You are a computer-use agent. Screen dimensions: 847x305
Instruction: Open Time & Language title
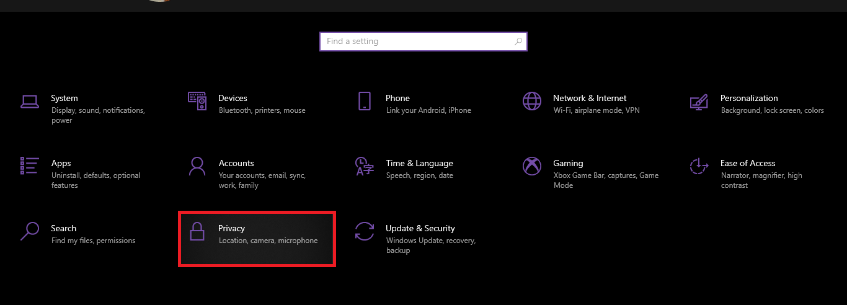(x=419, y=163)
